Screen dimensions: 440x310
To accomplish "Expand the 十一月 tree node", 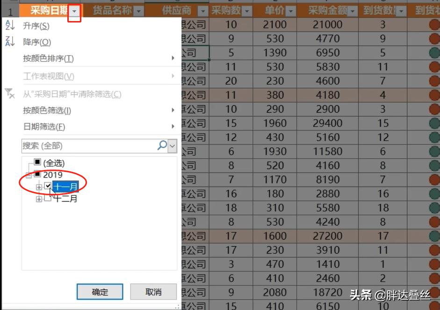I will click(x=39, y=187).
